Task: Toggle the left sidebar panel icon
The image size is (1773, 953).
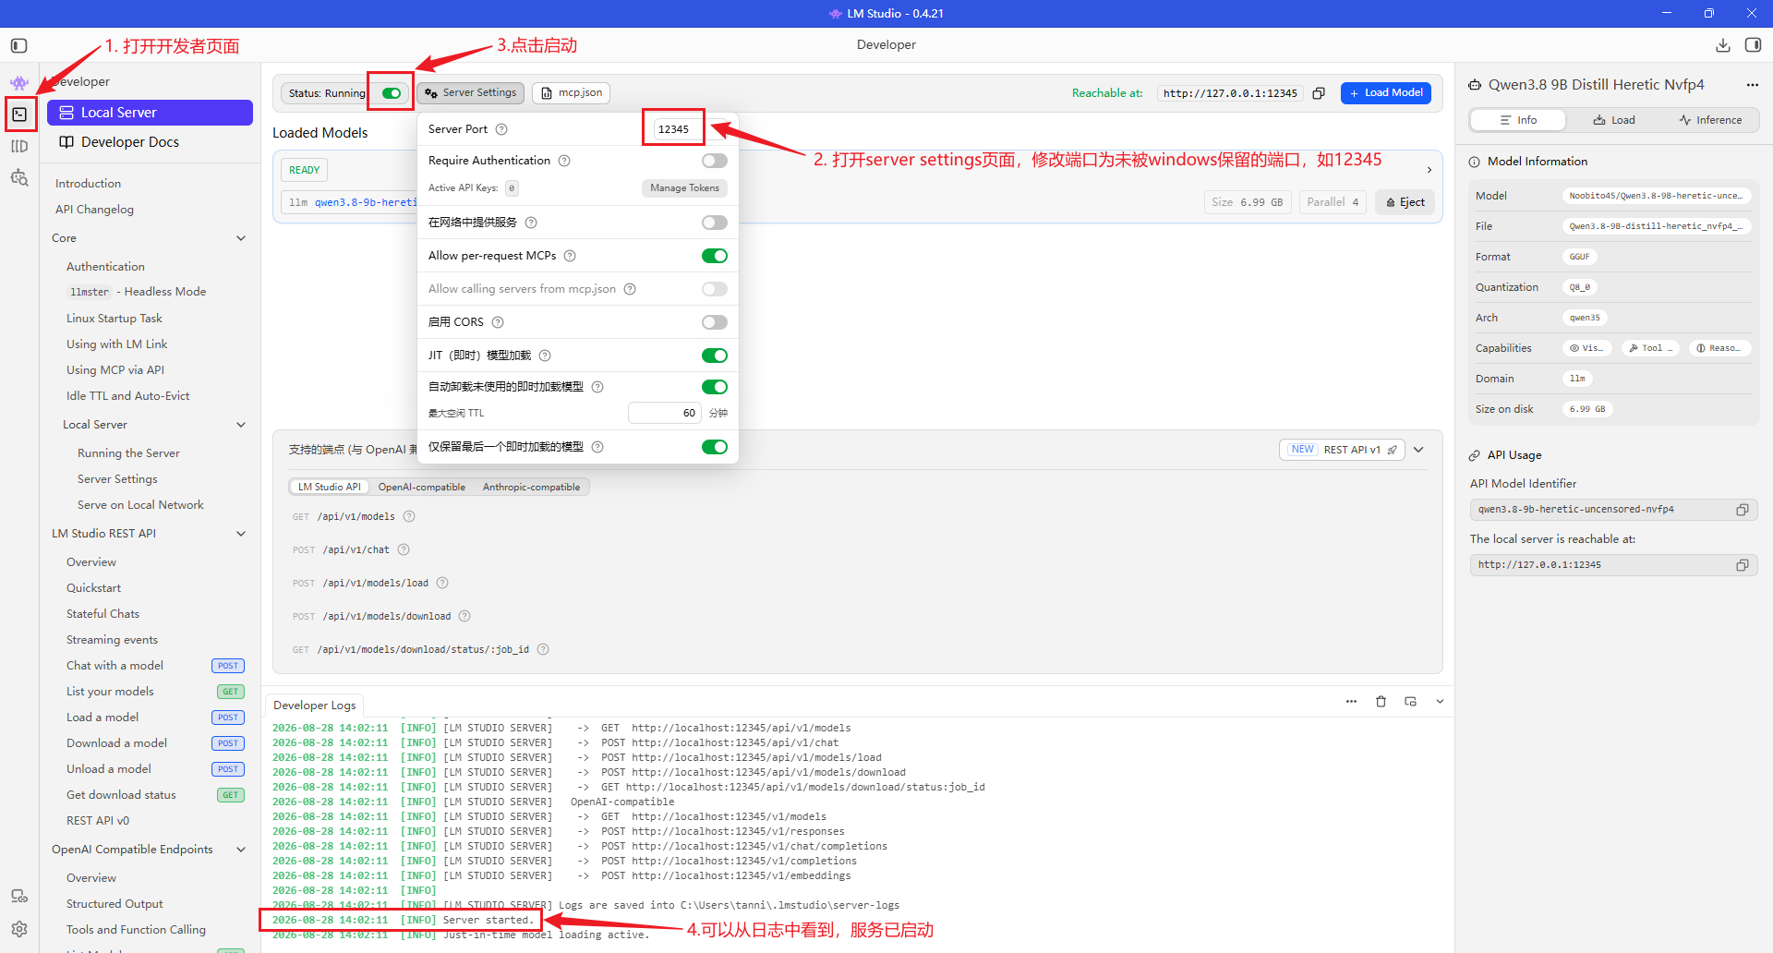Action: click(x=19, y=45)
